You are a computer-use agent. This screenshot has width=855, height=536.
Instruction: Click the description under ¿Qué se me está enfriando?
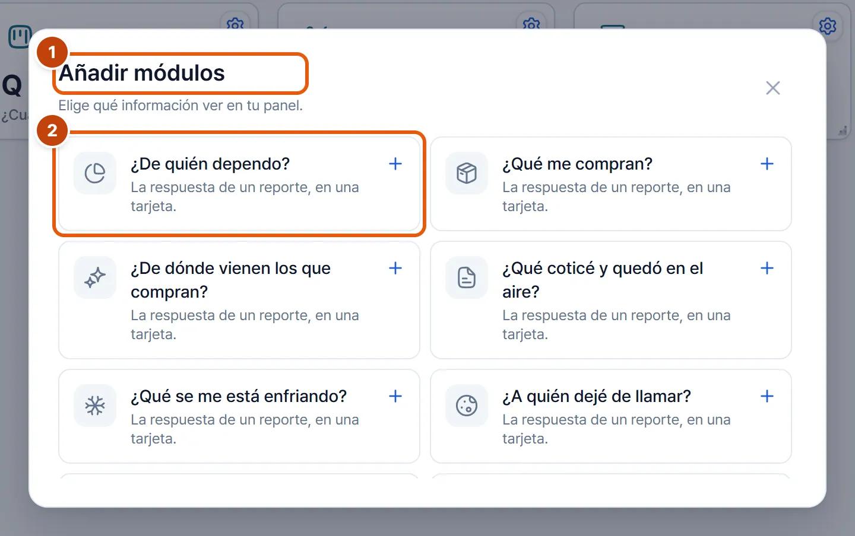click(x=245, y=429)
